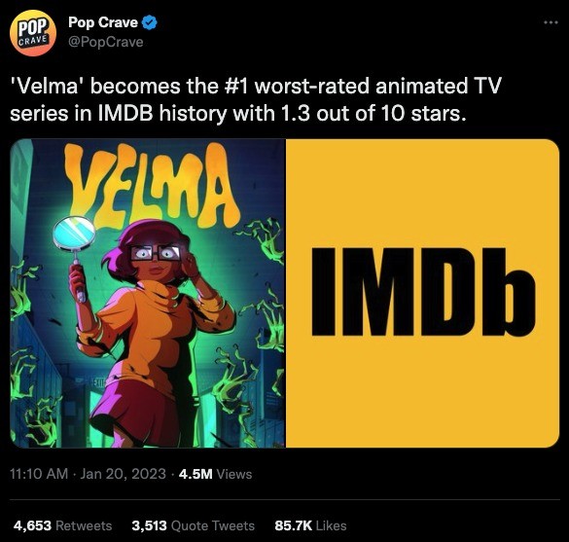Open the yellow IMDb logo image
569x542 pixels.
point(423,293)
